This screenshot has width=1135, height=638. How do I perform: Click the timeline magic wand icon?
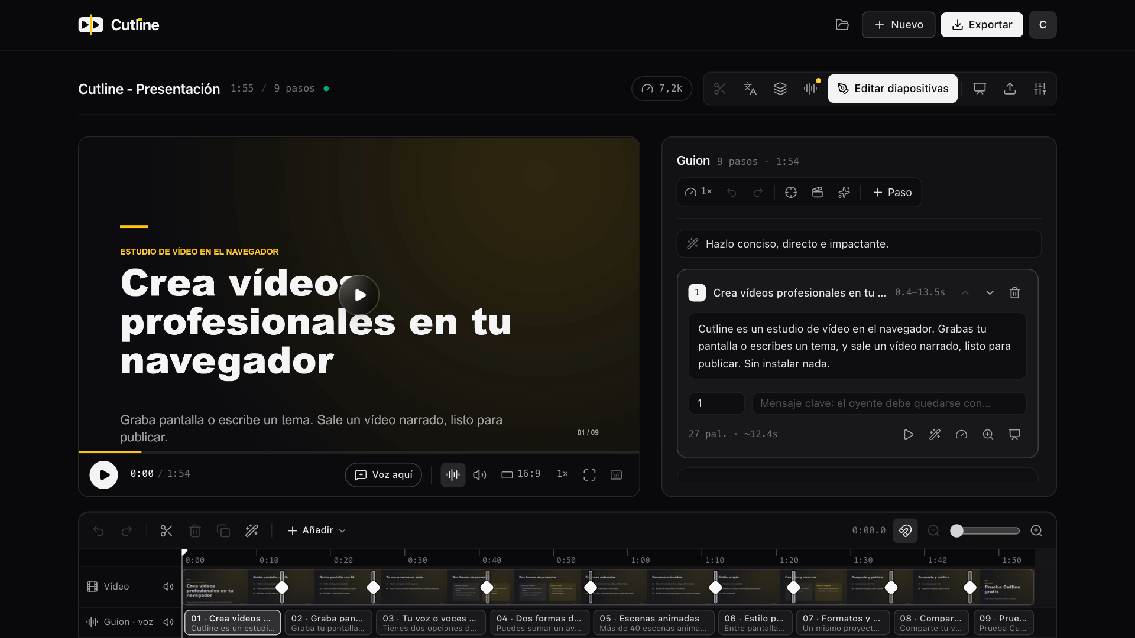pos(252,531)
